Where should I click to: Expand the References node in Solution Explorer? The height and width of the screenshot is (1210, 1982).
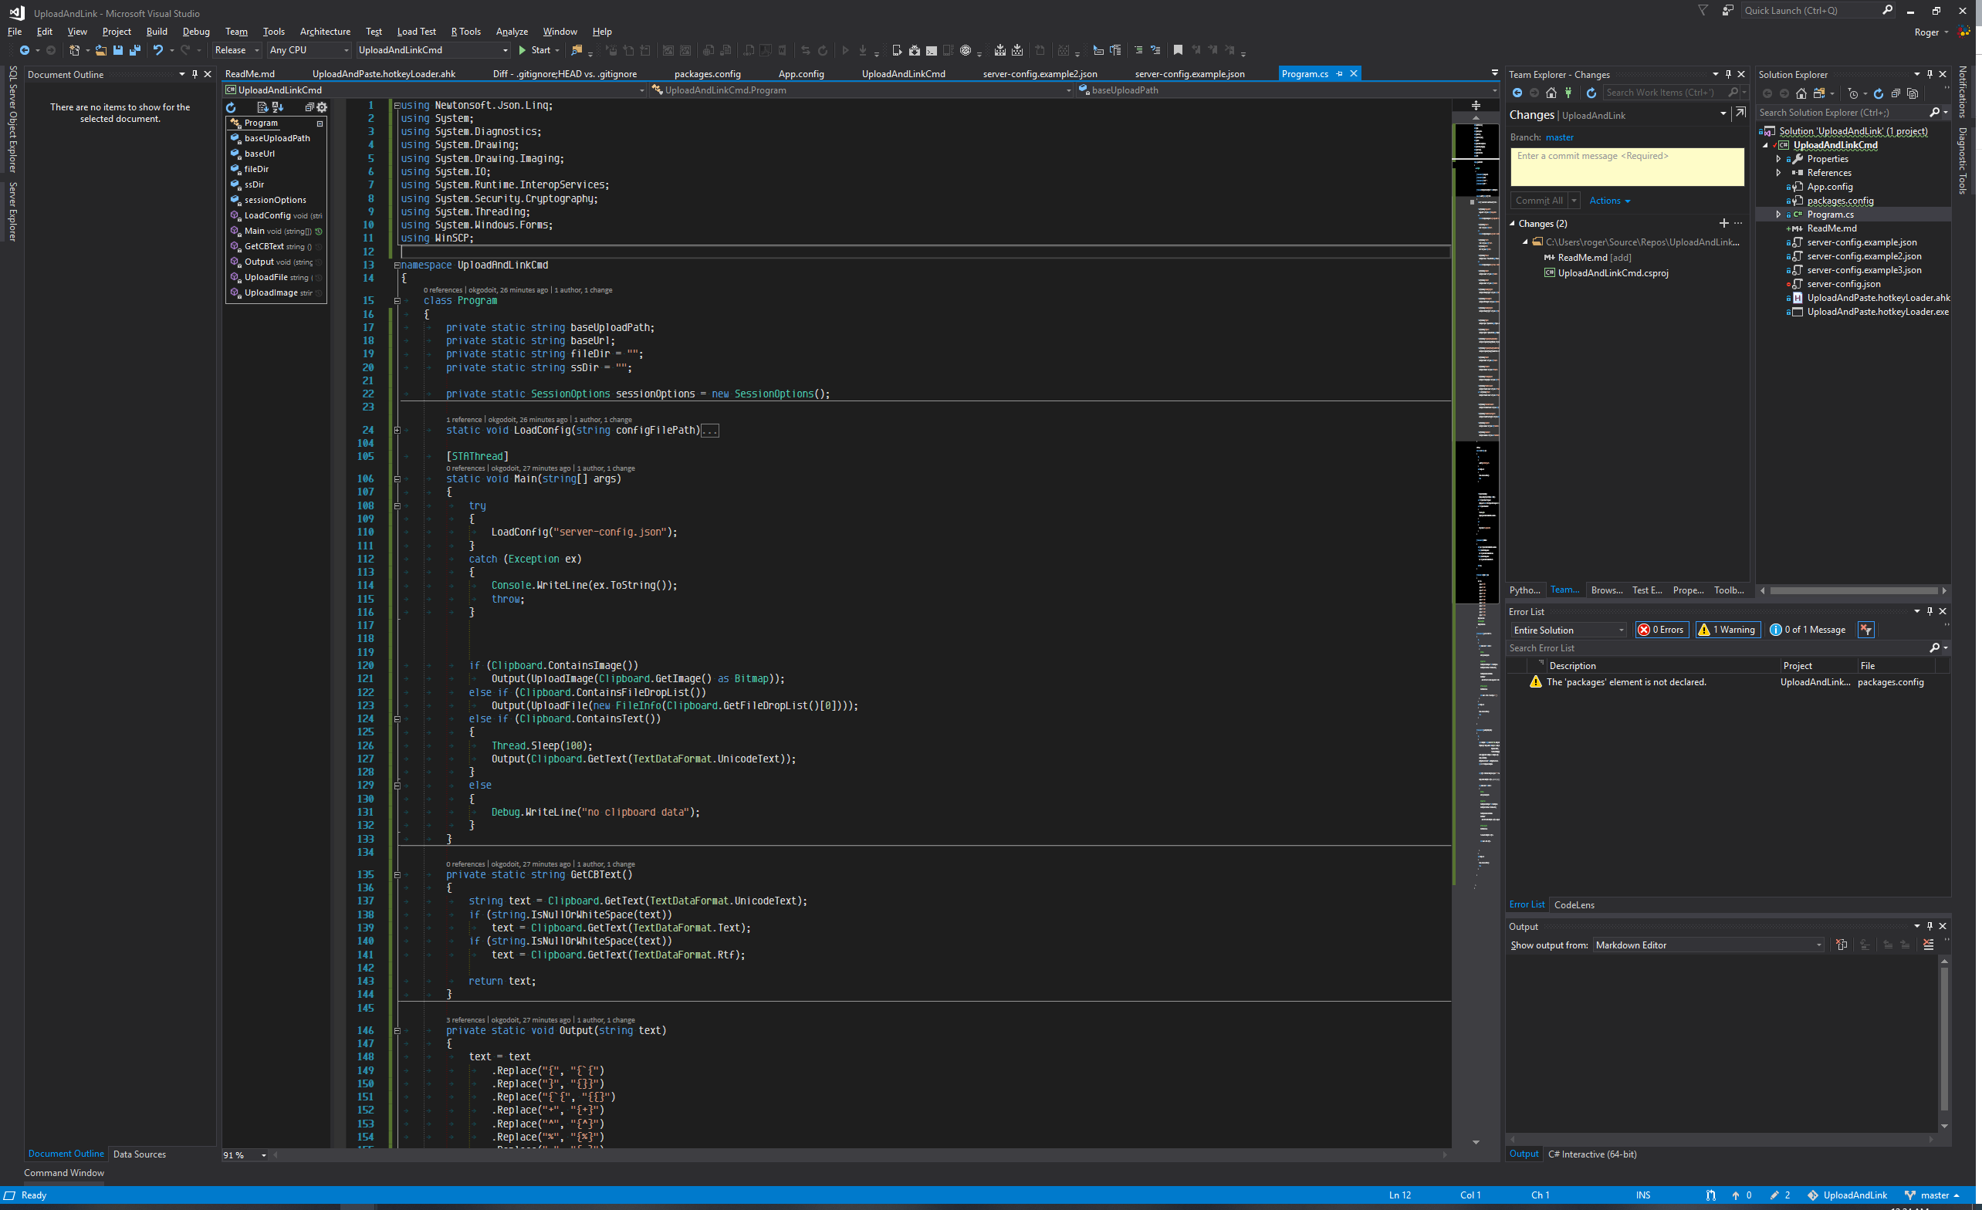coord(1778,173)
